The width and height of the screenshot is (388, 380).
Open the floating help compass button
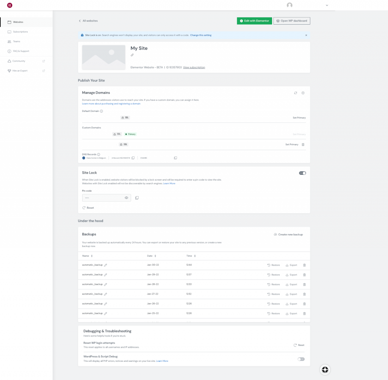(x=325, y=369)
